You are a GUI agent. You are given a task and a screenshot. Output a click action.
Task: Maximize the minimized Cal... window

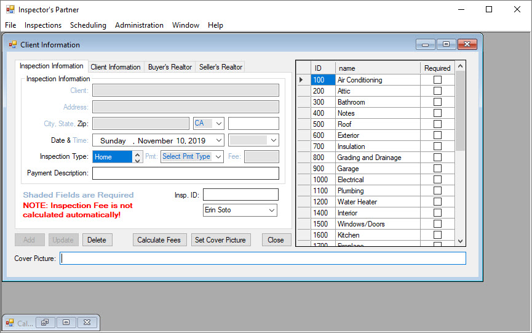(x=66, y=322)
